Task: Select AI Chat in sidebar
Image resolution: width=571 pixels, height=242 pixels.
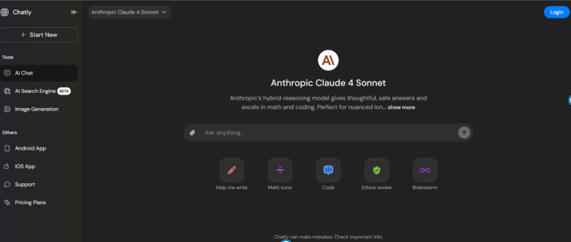Action: click(39, 73)
